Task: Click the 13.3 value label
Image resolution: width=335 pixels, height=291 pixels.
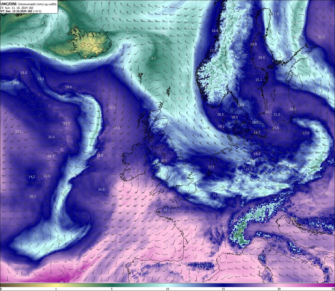Action: [x=41, y=79]
